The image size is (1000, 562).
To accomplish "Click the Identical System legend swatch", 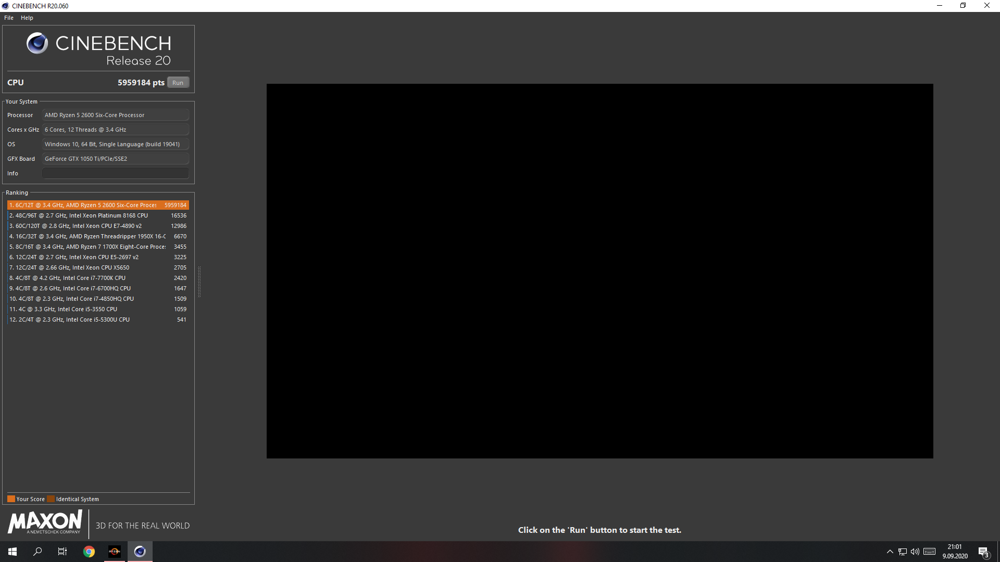I will coord(52,499).
